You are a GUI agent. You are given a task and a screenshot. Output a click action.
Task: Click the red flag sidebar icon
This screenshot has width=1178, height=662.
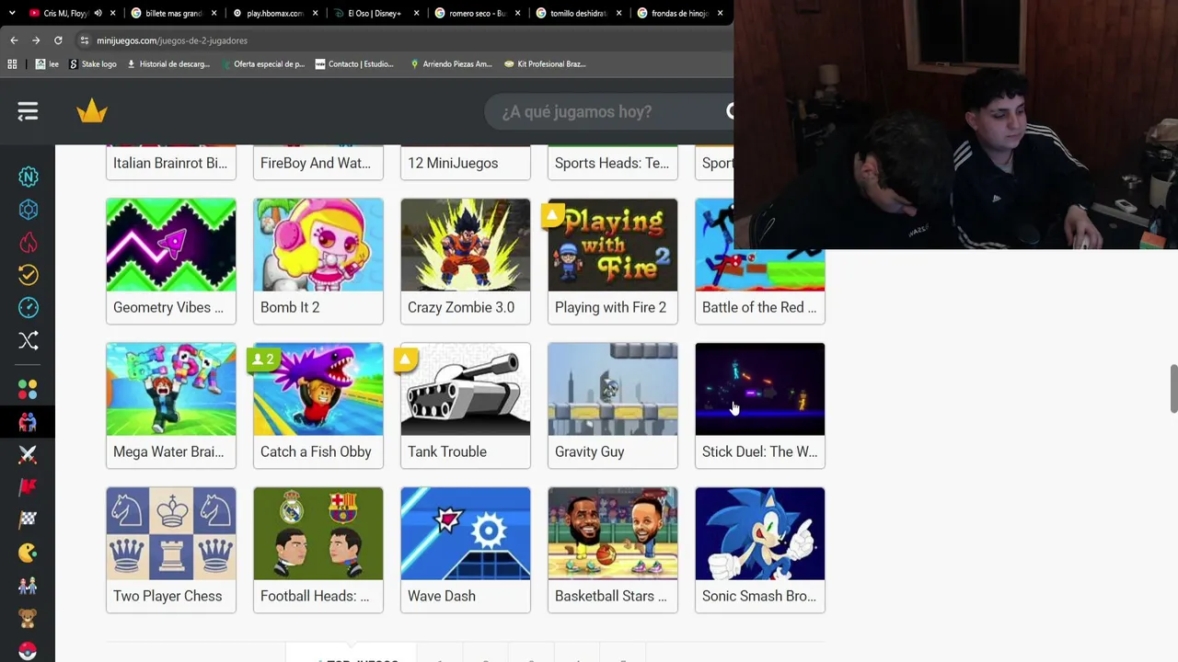click(x=28, y=487)
